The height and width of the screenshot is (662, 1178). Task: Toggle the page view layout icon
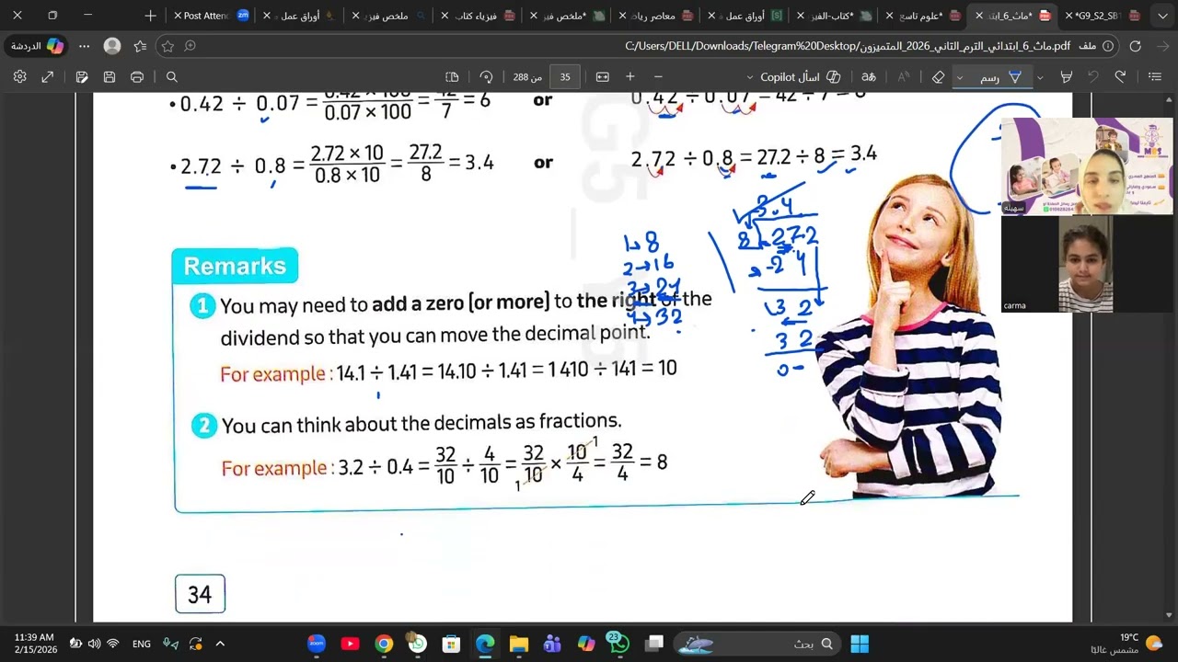pos(452,77)
